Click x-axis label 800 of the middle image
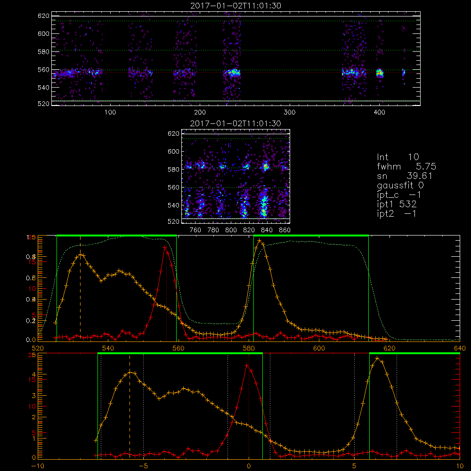The width and height of the screenshot is (471, 471). pos(231,230)
